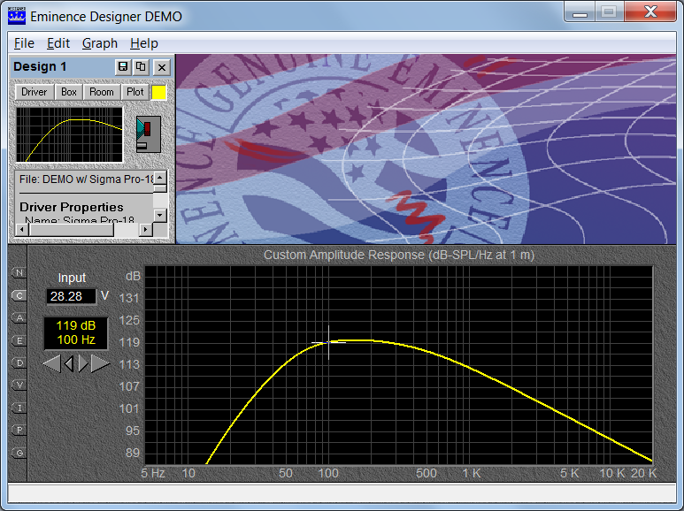Close the Design 1 panel
The width and height of the screenshot is (684, 511).
click(x=162, y=66)
